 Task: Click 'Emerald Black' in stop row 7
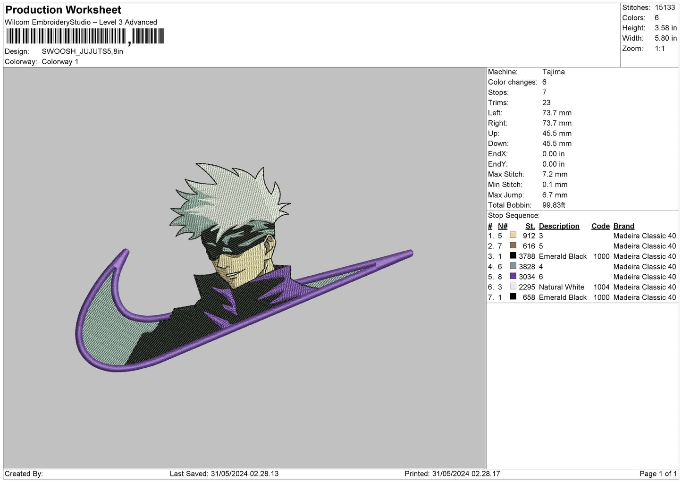click(563, 297)
